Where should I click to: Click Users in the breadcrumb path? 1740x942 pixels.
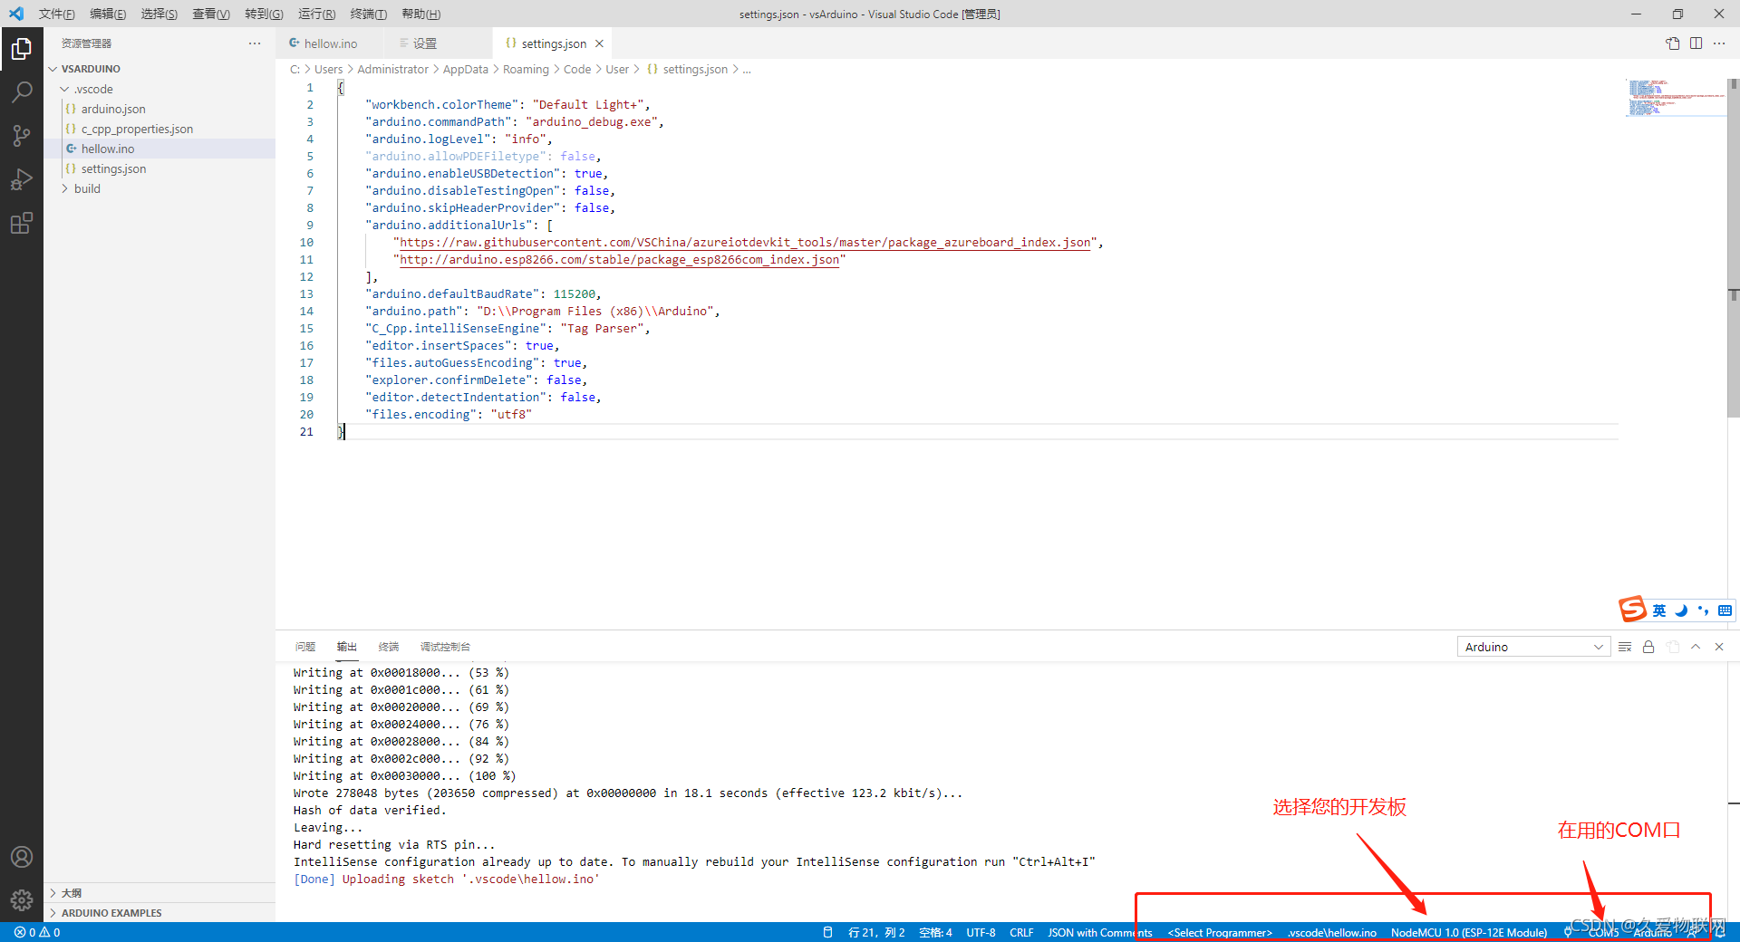329,69
